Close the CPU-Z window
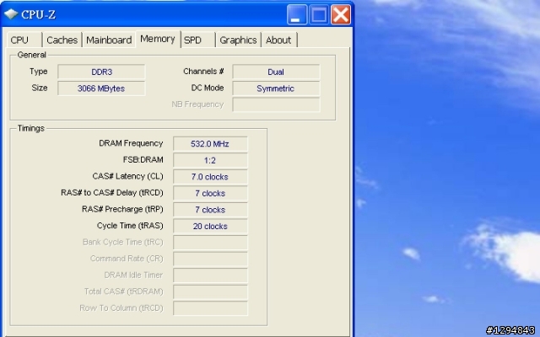This screenshot has width=540, height=337. coord(341,14)
